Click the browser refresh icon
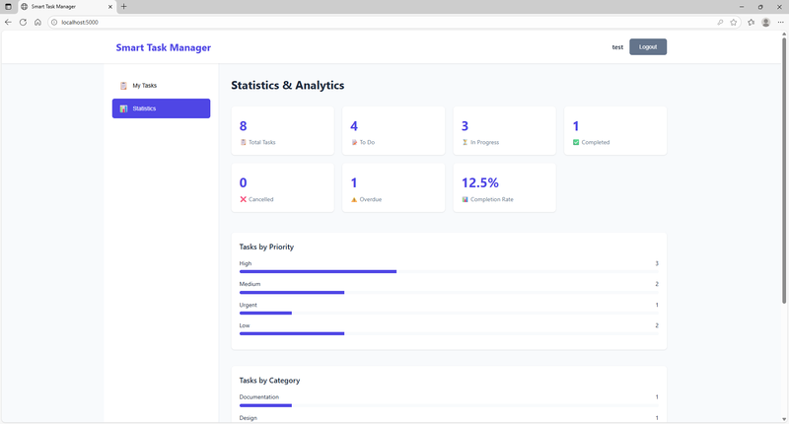The image size is (789, 424). pos(23,22)
